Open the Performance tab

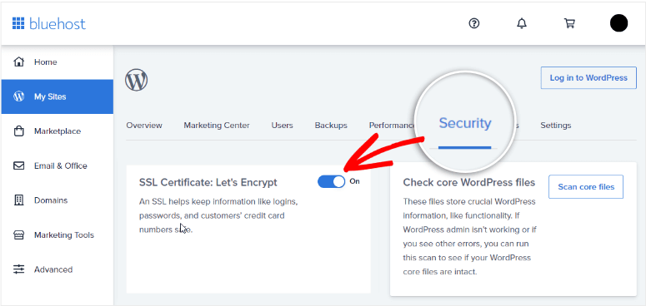pyautogui.click(x=392, y=126)
